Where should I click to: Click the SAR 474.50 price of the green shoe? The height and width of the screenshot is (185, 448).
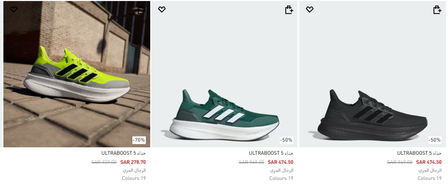point(281,162)
